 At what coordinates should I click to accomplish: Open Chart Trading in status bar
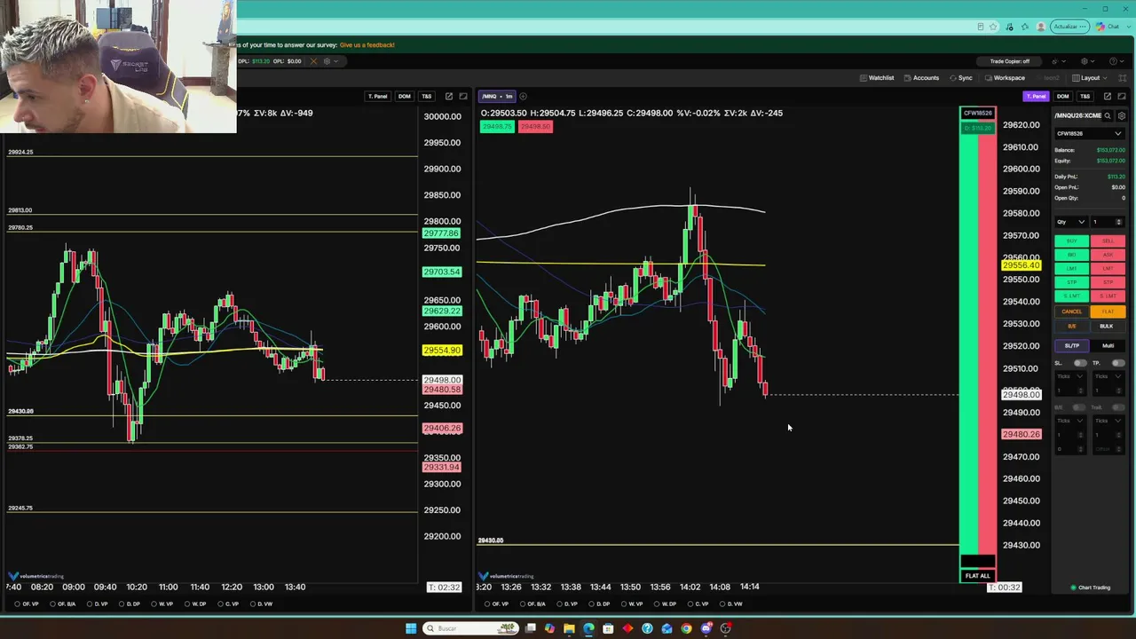[1091, 588]
